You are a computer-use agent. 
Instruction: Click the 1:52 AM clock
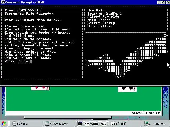160,124
